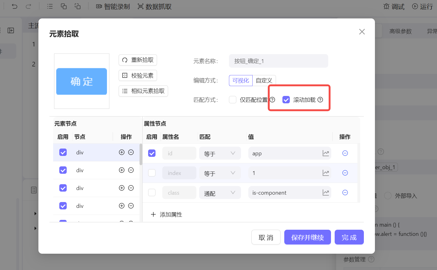Enable the 仅匹配位置 checkbox
The image size is (437, 270).
pos(233,100)
